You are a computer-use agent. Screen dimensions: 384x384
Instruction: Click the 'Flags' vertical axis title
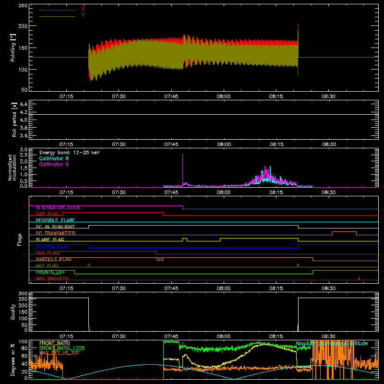click(20, 240)
